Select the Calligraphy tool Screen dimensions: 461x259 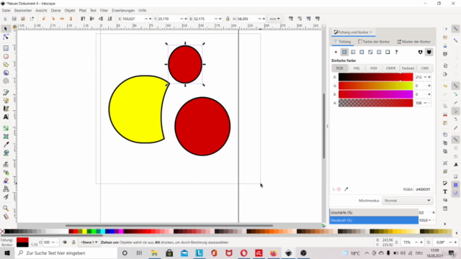(6, 109)
